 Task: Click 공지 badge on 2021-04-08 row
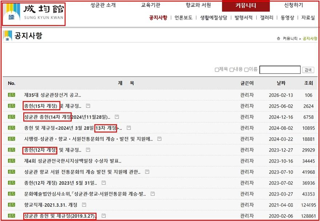coord(11,205)
